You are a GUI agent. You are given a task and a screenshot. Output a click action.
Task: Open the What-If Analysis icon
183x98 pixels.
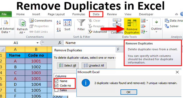143,32
